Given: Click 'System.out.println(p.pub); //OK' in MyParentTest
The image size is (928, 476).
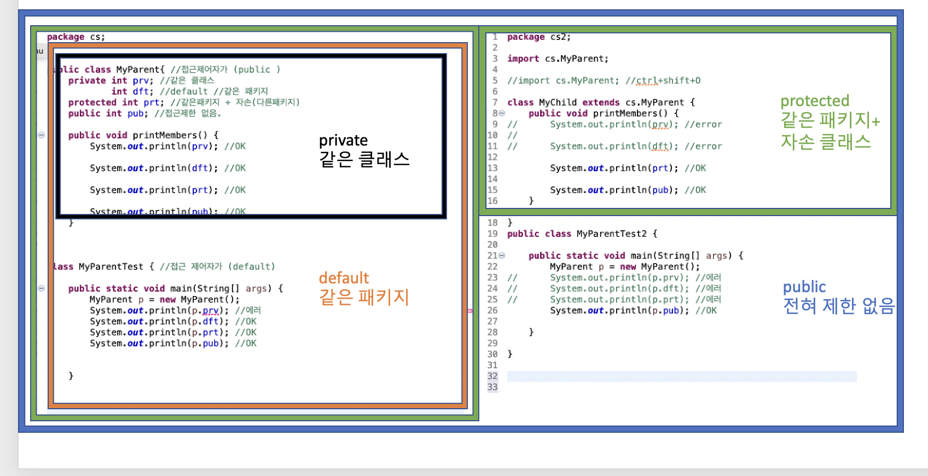Looking at the screenshot, I should coord(173,343).
